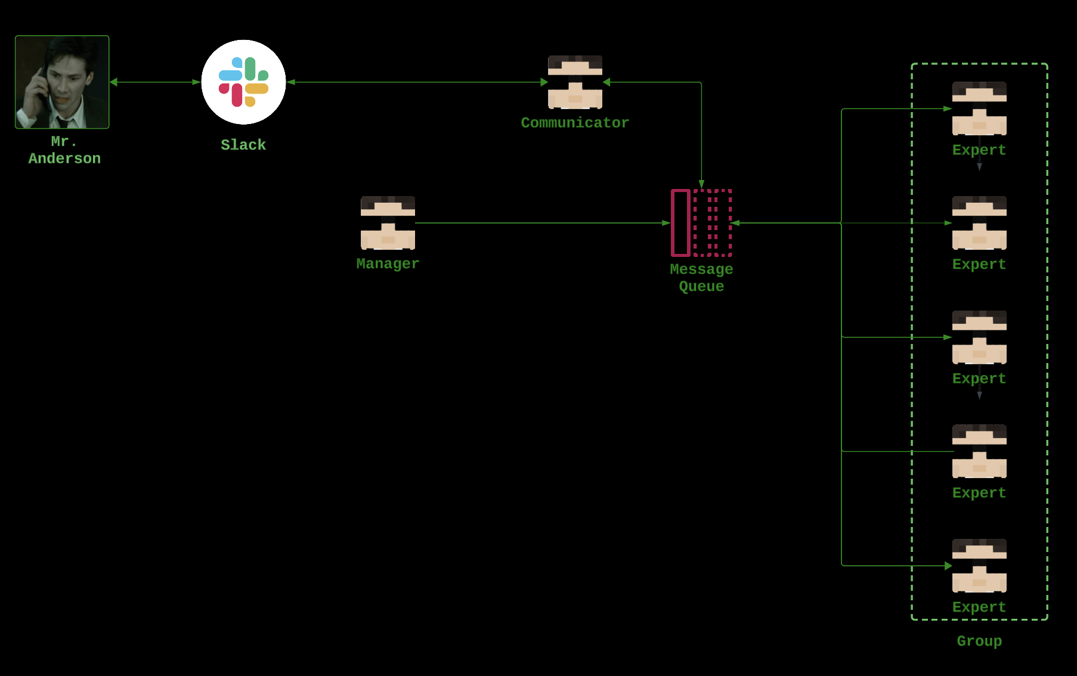Select the third Expert agent icon
The image size is (1077, 676).
tap(979, 337)
